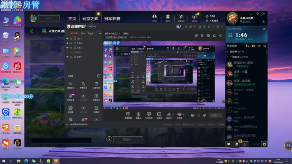The width and height of the screenshot is (292, 164).
Task: Open mail icon in streaming companion title bar
Action: coord(190,27)
